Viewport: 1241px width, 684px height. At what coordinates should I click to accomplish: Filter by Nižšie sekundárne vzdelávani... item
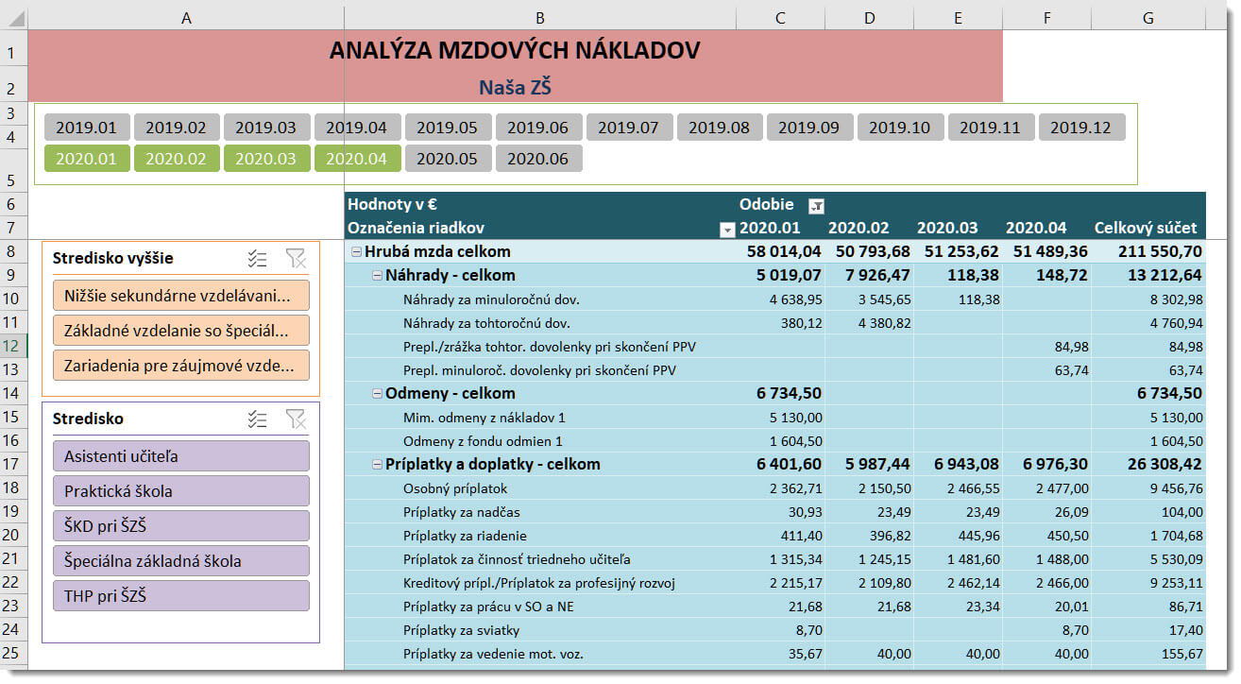(x=181, y=295)
